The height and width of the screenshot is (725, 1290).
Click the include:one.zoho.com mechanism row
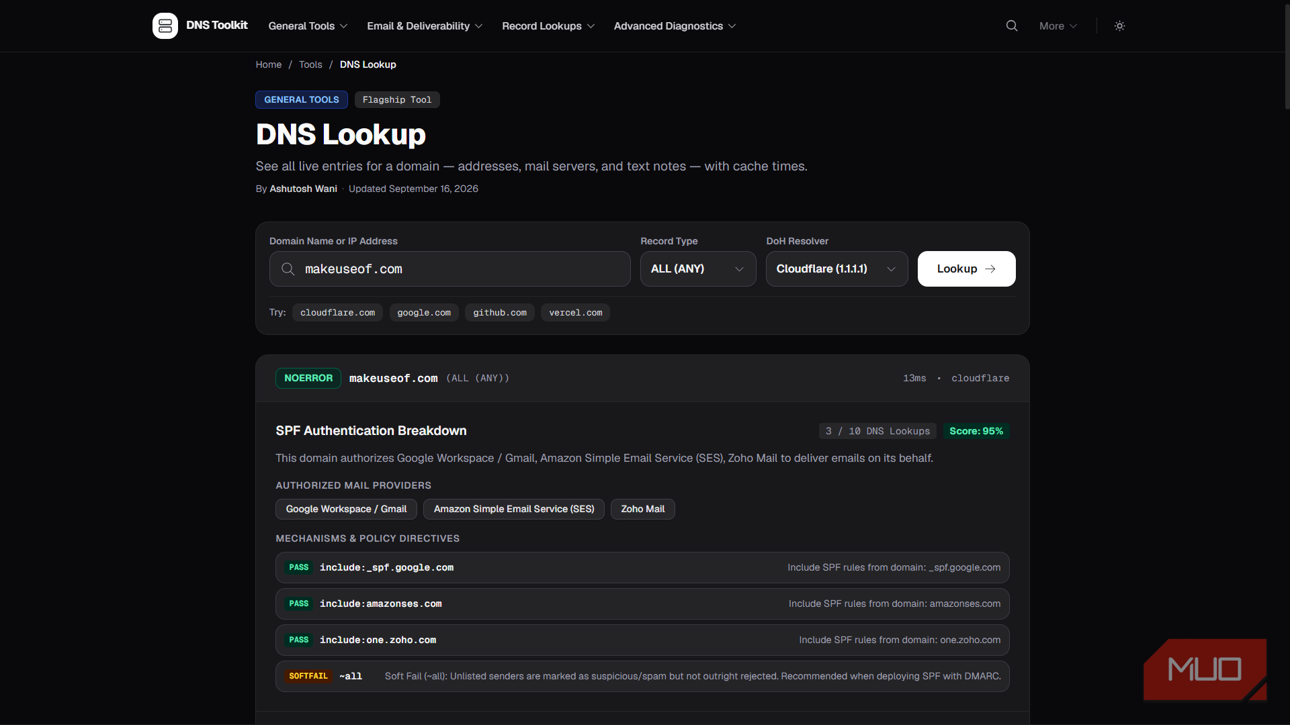click(642, 640)
